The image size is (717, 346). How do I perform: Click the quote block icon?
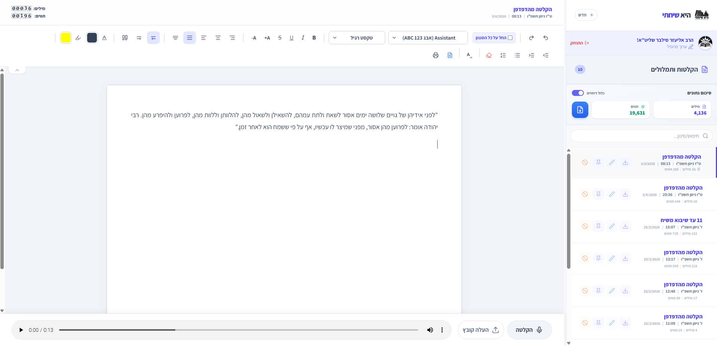point(125,38)
